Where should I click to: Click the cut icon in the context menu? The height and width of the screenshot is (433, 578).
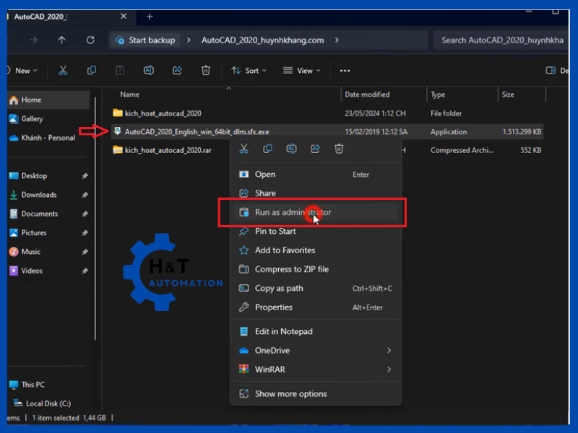pyautogui.click(x=243, y=149)
